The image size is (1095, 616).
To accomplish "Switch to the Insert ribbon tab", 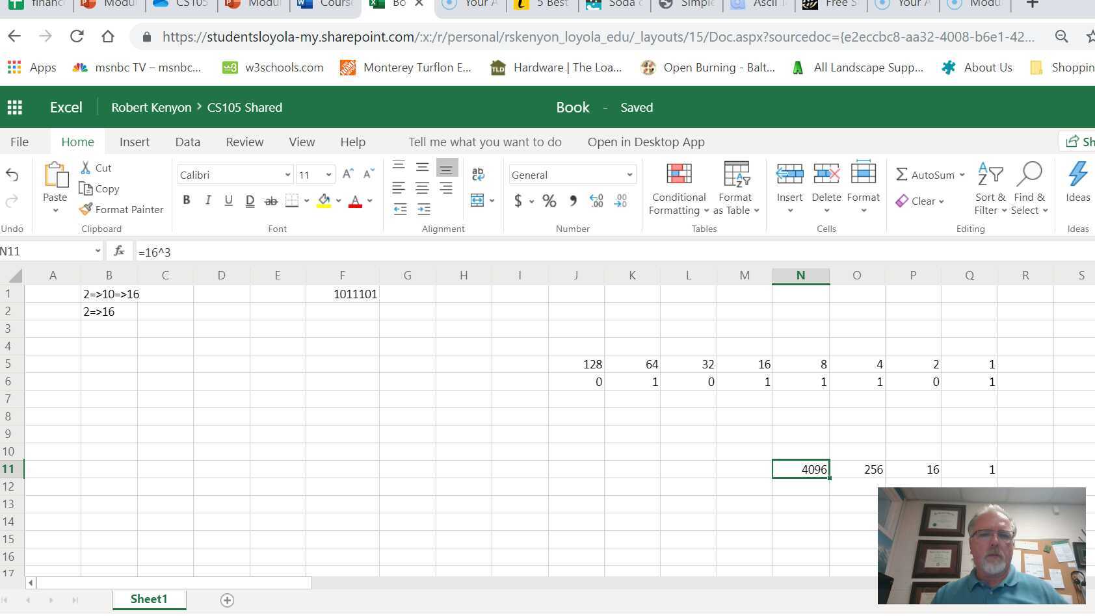I will coord(134,142).
